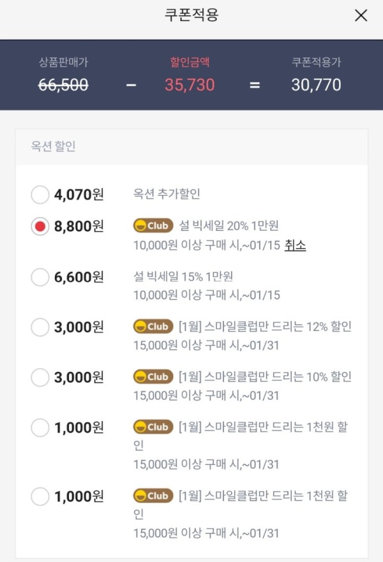Image resolution: width=383 pixels, height=562 pixels.
Task: Click the 옥션 추가할인 label text
Action: [x=167, y=194]
